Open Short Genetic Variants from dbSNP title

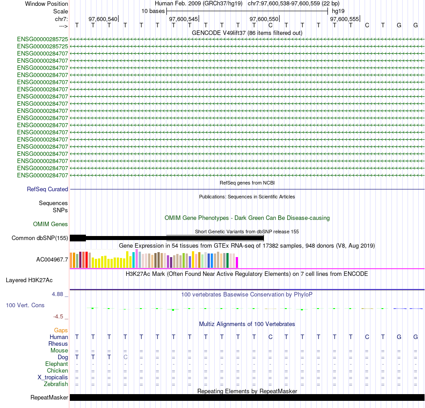[x=247, y=232]
